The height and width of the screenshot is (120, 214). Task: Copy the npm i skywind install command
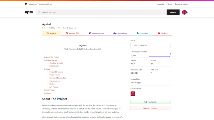(150, 45)
